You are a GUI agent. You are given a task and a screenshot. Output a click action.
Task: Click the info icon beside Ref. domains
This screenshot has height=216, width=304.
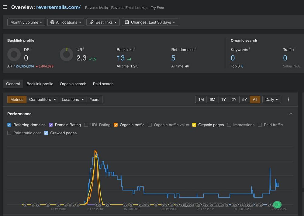tap(196, 49)
